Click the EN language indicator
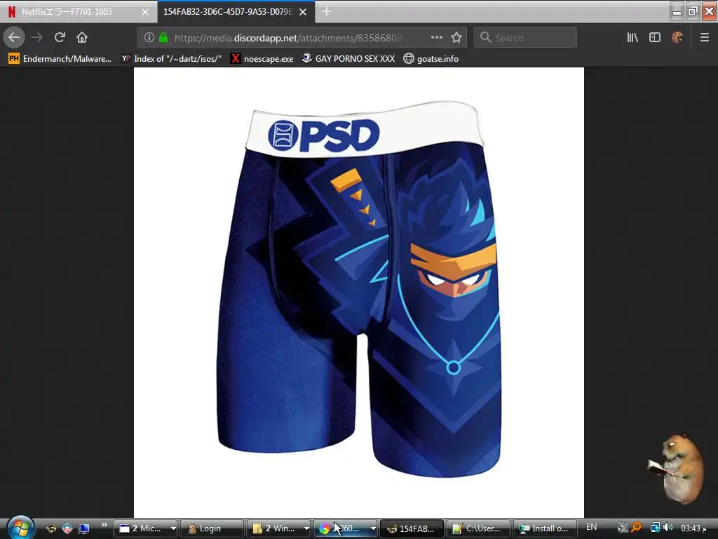718x539 pixels. tap(591, 527)
